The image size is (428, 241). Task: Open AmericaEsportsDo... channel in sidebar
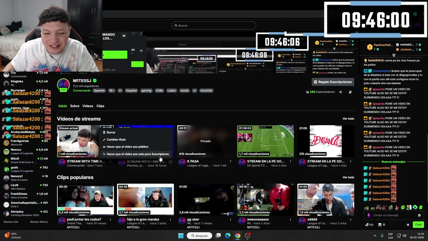tap(26, 205)
